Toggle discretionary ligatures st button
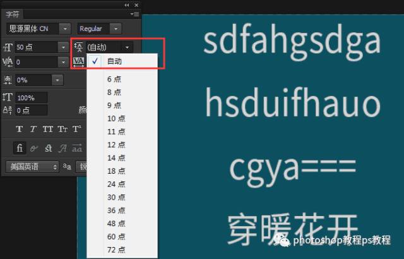 tap(48, 148)
